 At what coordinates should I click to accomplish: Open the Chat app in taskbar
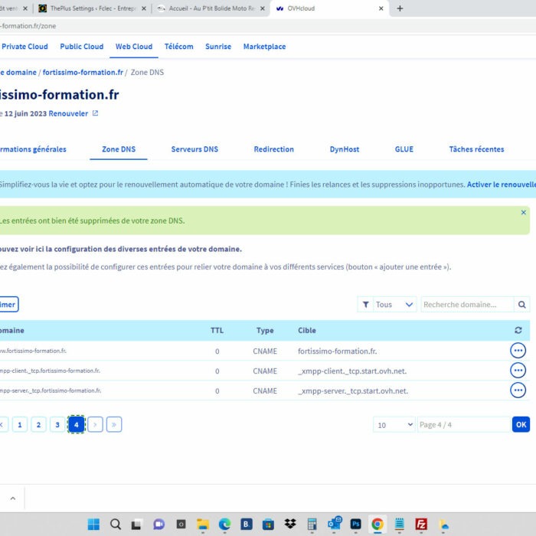click(159, 524)
